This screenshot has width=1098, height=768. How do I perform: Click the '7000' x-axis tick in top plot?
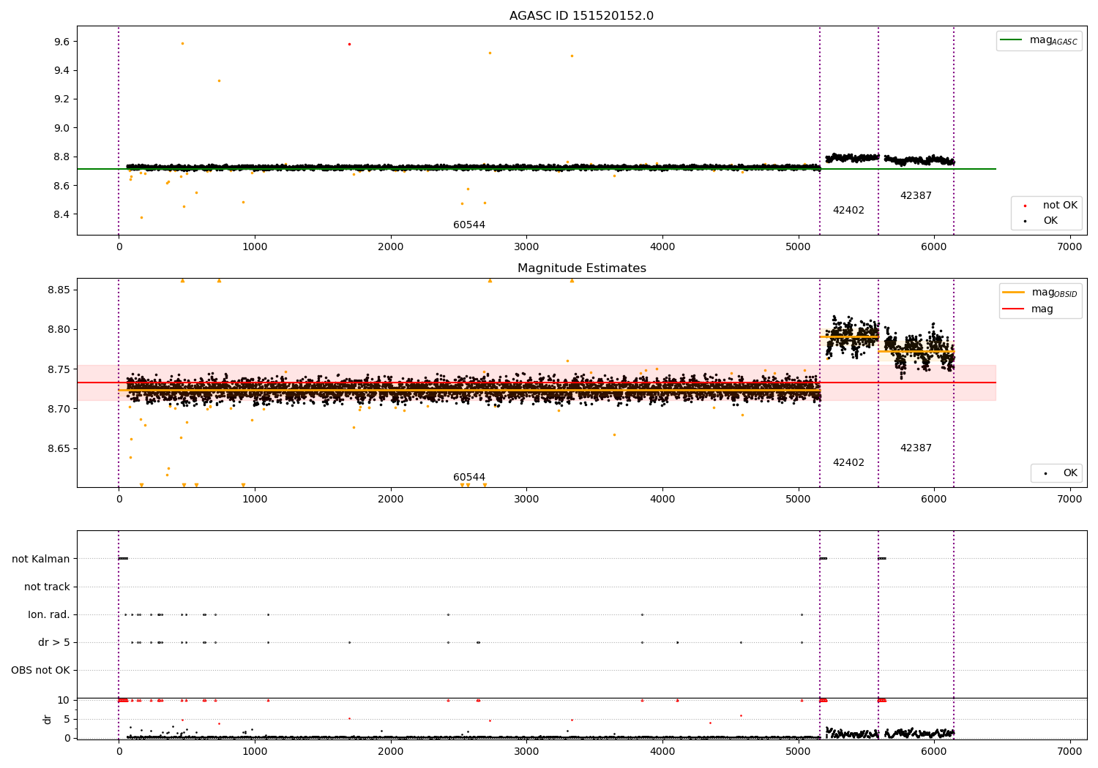(1070, 247)
